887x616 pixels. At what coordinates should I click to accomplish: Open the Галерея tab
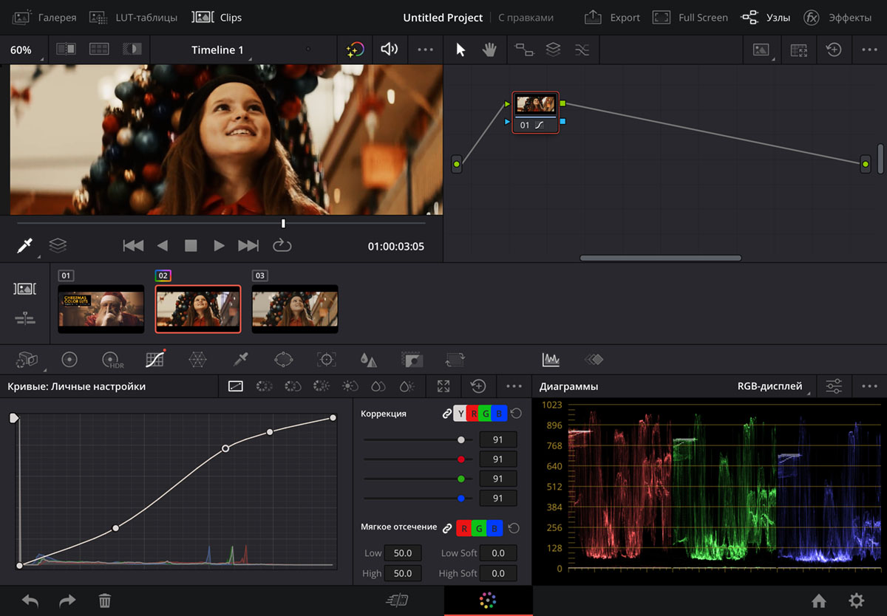pos(44,17)
